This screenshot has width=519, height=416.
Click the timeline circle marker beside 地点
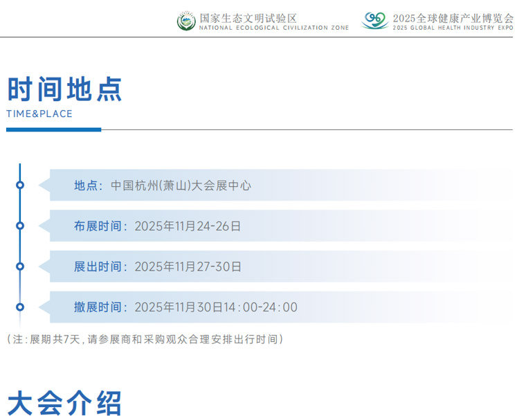[20, 185]
